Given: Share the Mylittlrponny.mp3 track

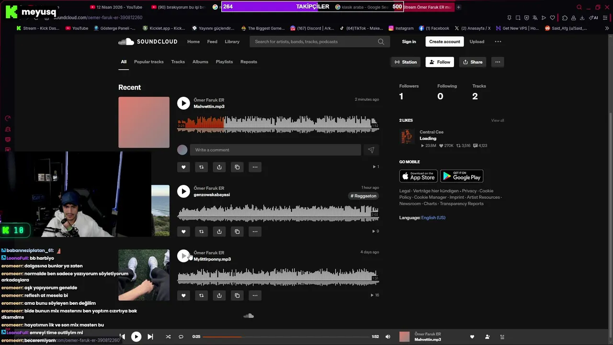Looking at the screenshot, I should click(219, 295).
